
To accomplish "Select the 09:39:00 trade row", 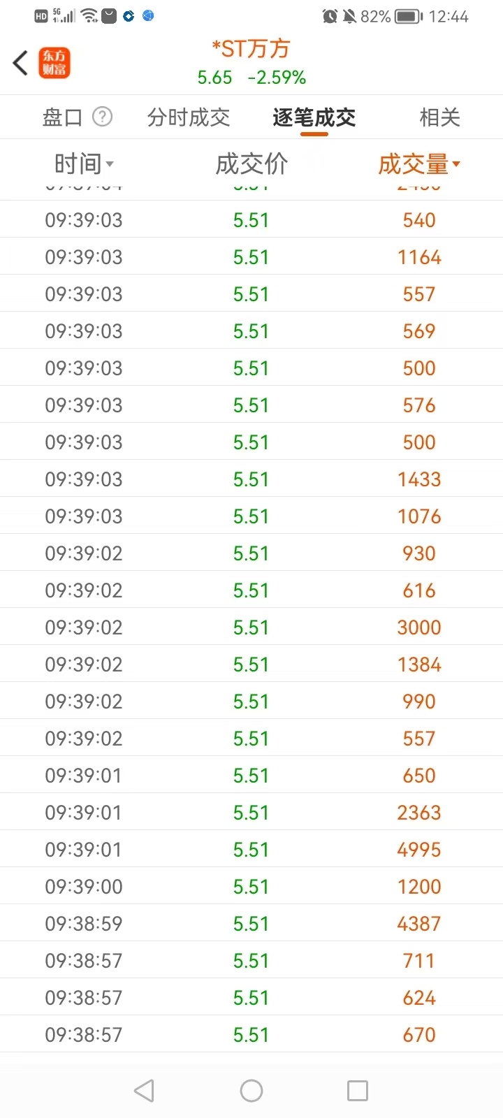I will (x=251, y=887).
